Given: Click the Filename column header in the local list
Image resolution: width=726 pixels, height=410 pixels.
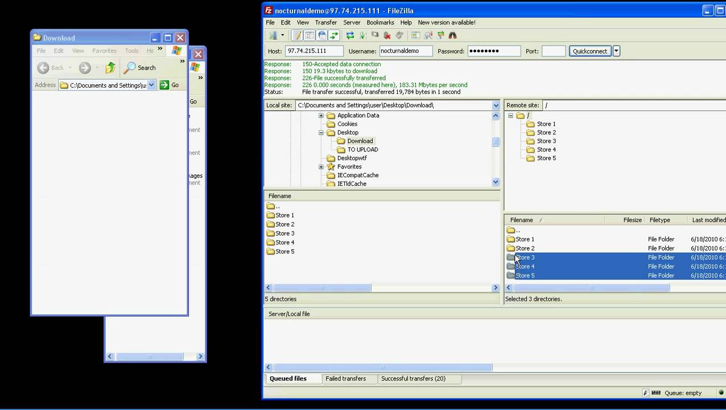Looking at the screenshot, I should [382, 196].
